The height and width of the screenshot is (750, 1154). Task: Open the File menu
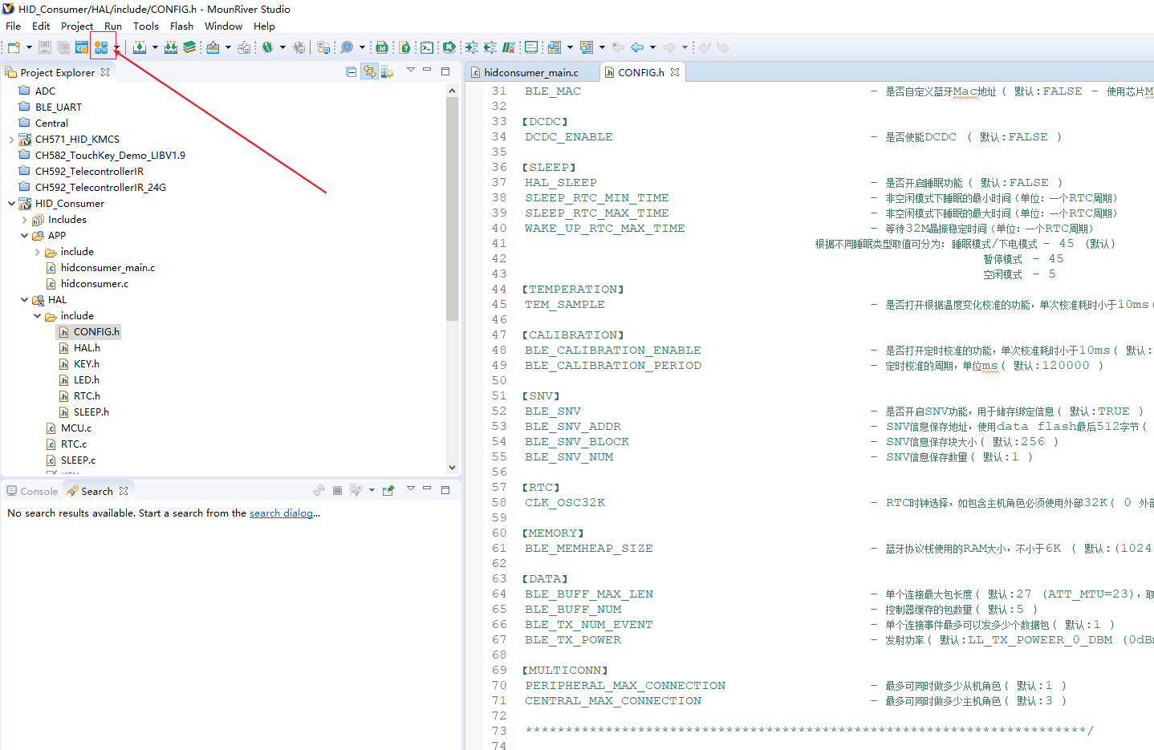point(13,26)
